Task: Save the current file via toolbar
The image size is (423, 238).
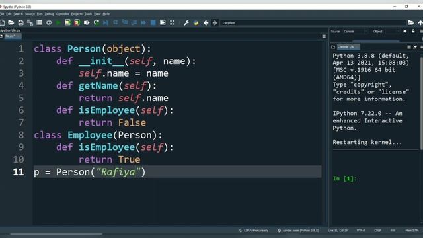Action: tap(20, 23)
